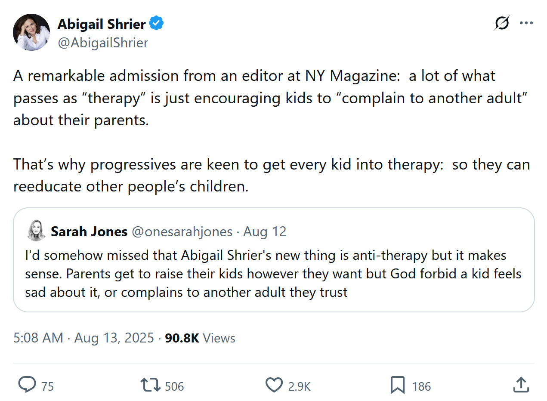The image size is (547, 401).
Task: Open the quoted tweet's body text
Action: click(x=273, y=274)
